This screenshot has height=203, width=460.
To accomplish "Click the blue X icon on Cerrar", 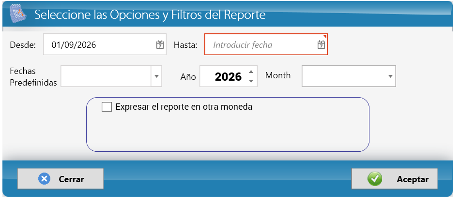I will pyautogui.click(x=44, y=179).
